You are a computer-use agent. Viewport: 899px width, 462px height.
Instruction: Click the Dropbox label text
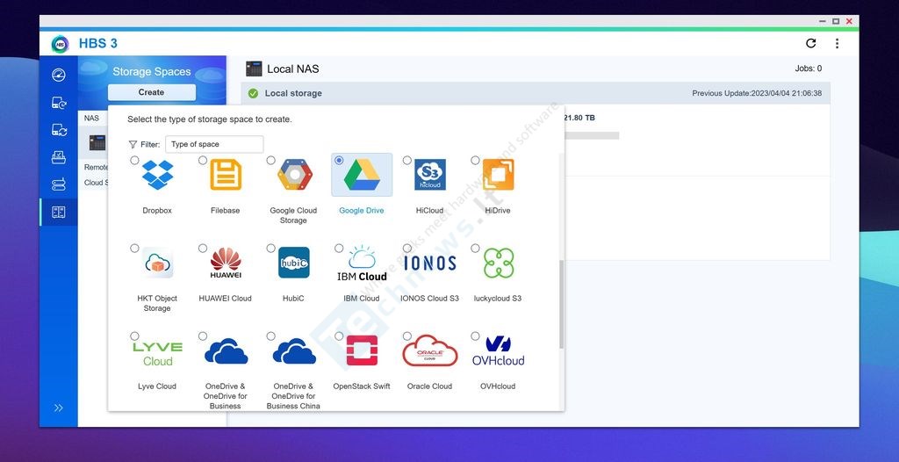[157, 211]
